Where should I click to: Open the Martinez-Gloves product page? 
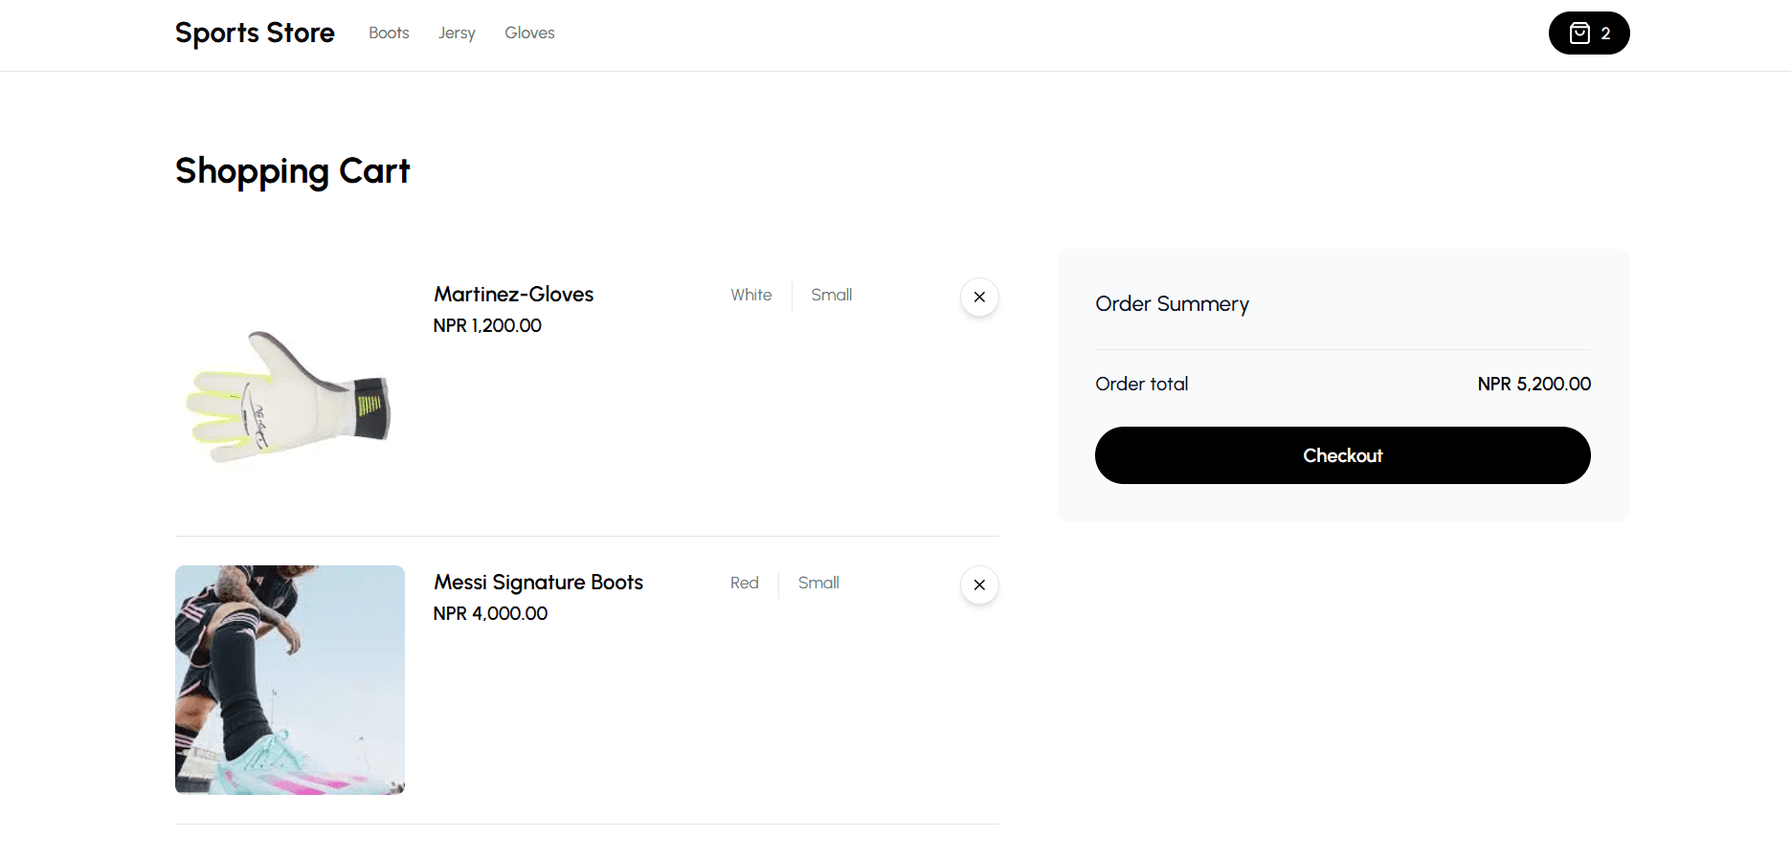click(x=513, y=294)
